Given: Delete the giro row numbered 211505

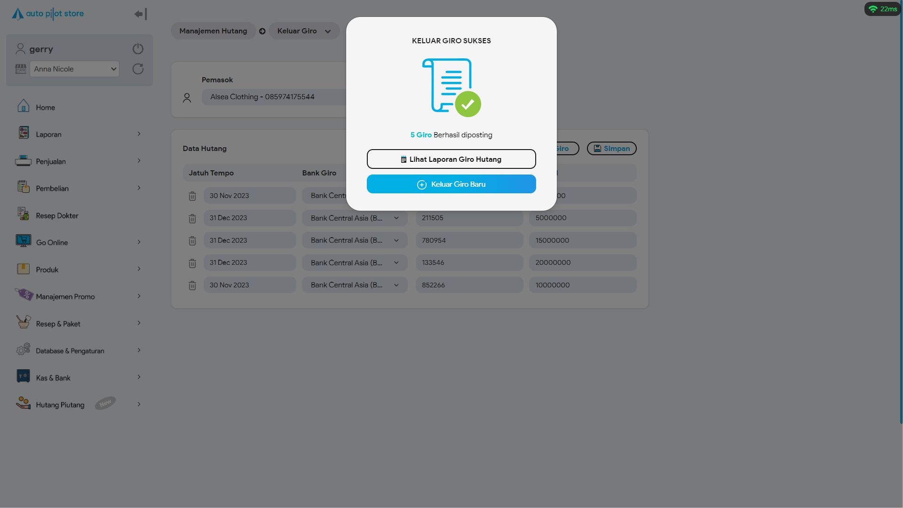Looking at the screenshot, I should 192,219.
